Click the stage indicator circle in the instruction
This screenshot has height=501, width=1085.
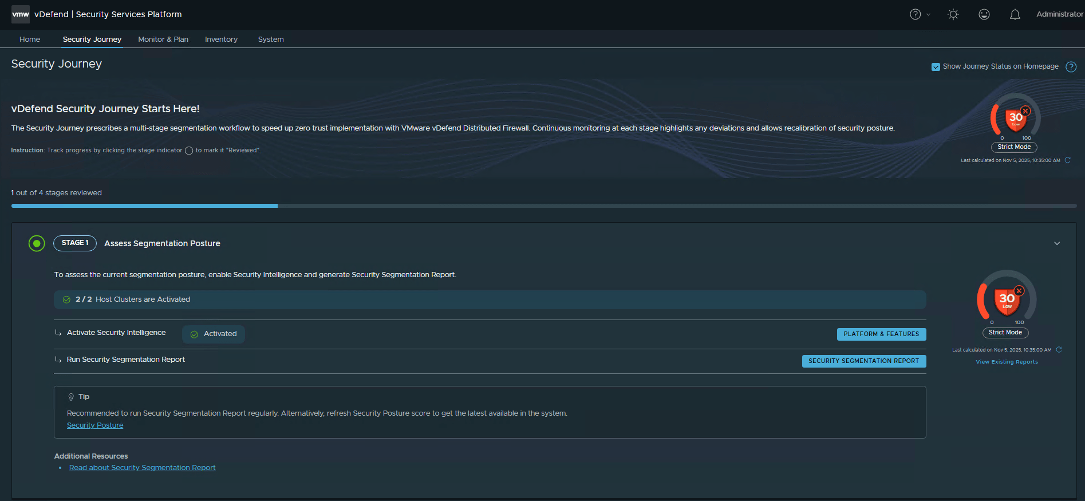(189, 151)
